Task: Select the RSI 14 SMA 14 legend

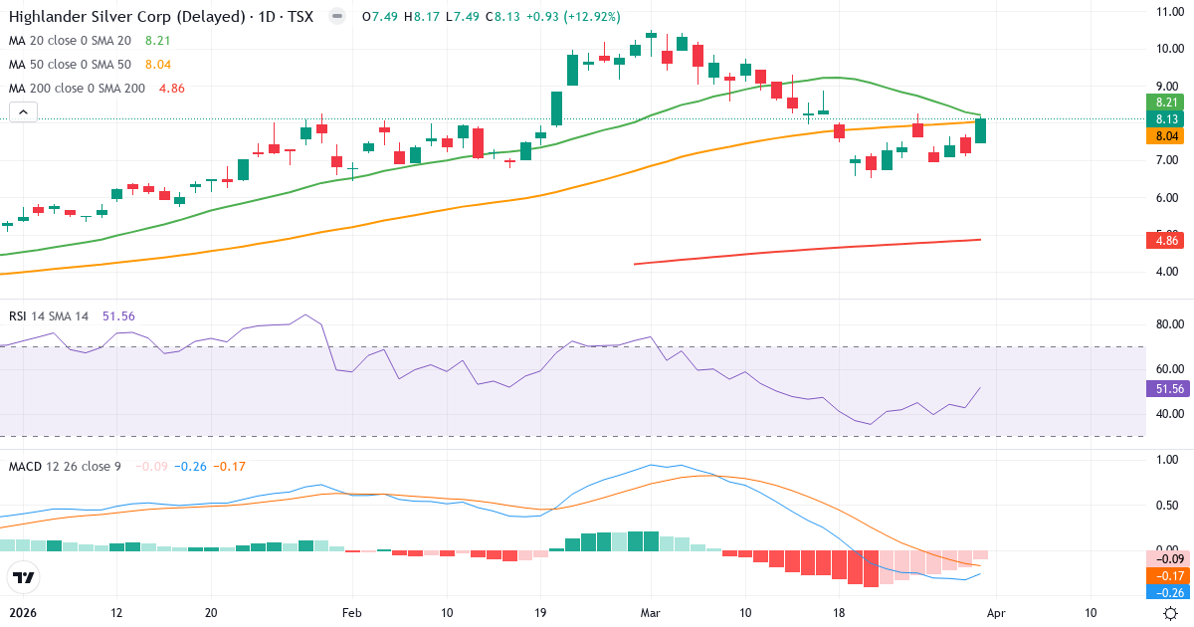Action: pos(50,315)
